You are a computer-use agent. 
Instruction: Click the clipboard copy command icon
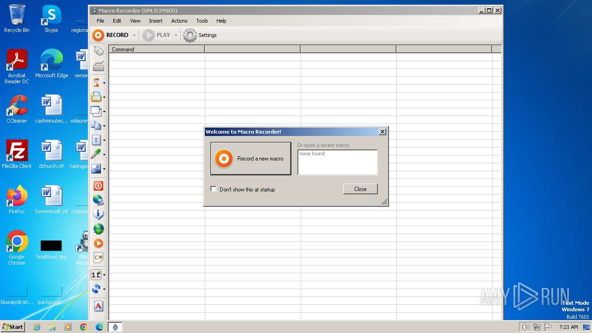pos(96,126)
